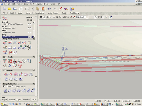
Task: Click the Copy icon in main toolbar
Action: click(38, 9)
